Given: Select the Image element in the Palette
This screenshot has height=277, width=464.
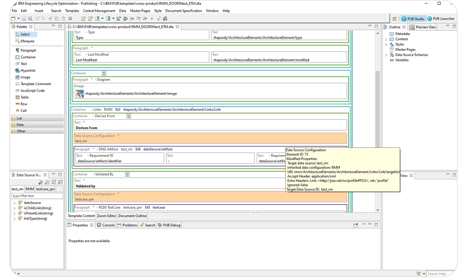Looking at the screenshot, I should coord(25,77).
